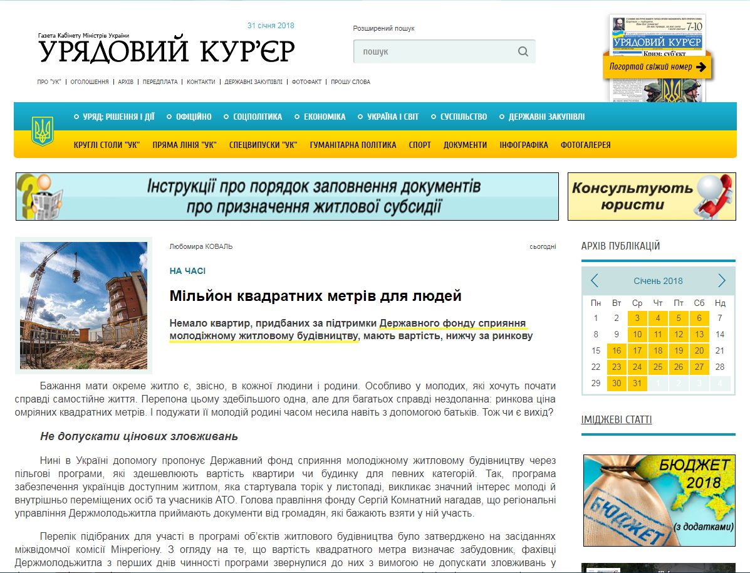Open the Спорт section
Image resolution: width=750 pixels, height=573 pixels.
coord(420,145)
